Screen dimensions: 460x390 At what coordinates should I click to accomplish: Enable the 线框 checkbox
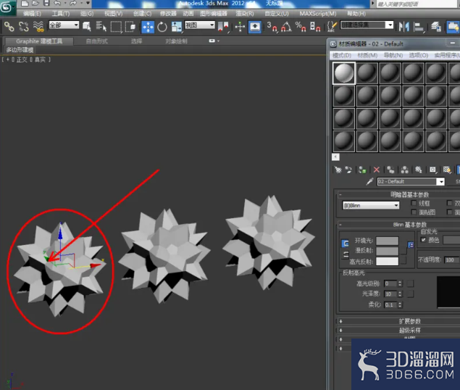click(x=414, y=203)
